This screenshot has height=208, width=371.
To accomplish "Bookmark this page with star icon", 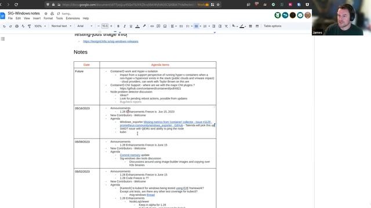I will tap(218, 5).
